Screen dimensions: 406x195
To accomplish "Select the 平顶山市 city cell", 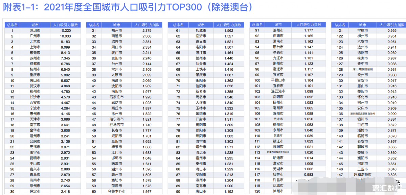I will (278, 80).
